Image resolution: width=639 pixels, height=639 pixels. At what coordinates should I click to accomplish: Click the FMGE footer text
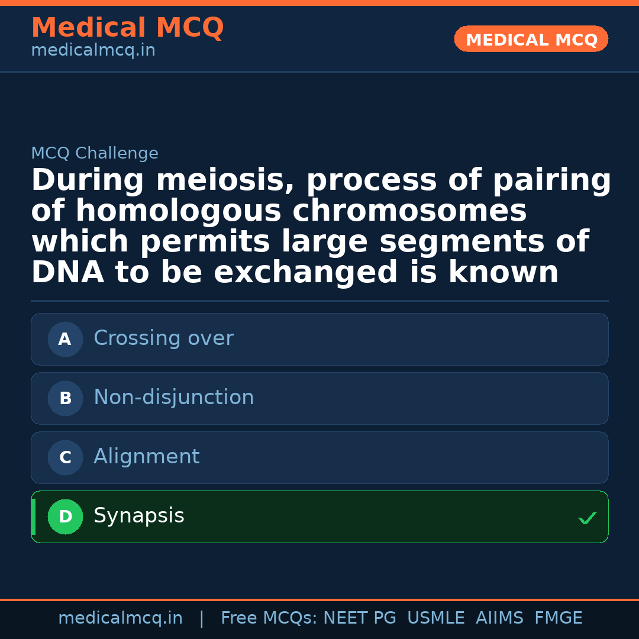click(x=558, y=618)
